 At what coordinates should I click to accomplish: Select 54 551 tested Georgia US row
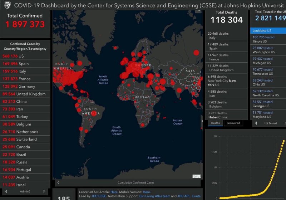point(268,104)
